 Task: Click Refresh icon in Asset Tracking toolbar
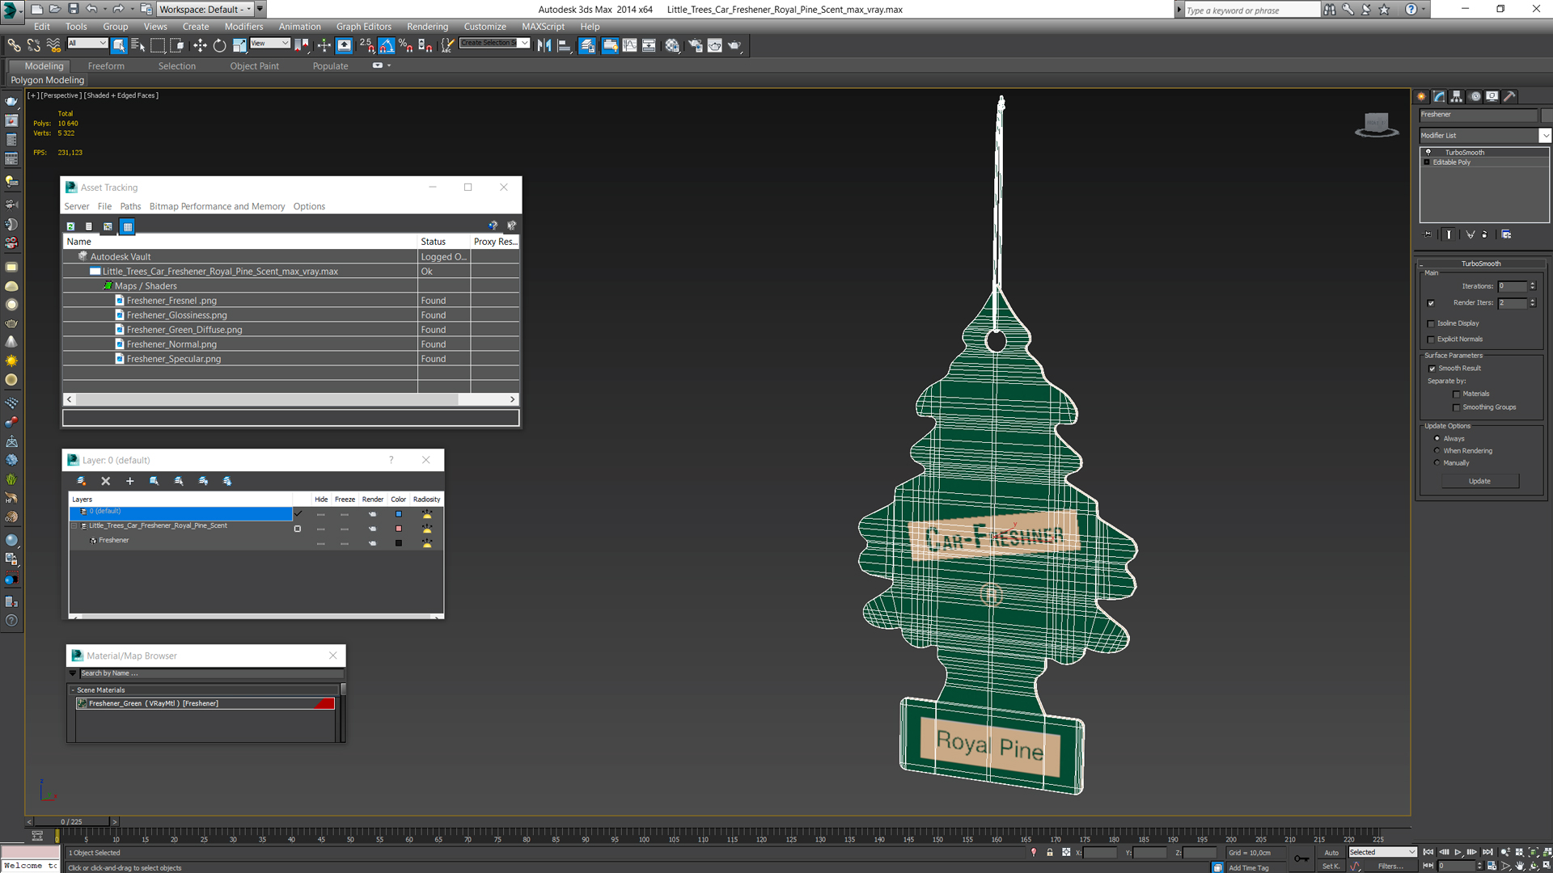click(70, 226)
